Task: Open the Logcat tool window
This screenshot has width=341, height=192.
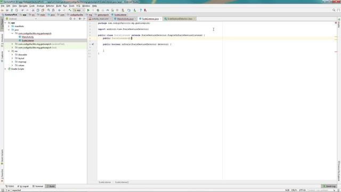Action: (23, 186)
